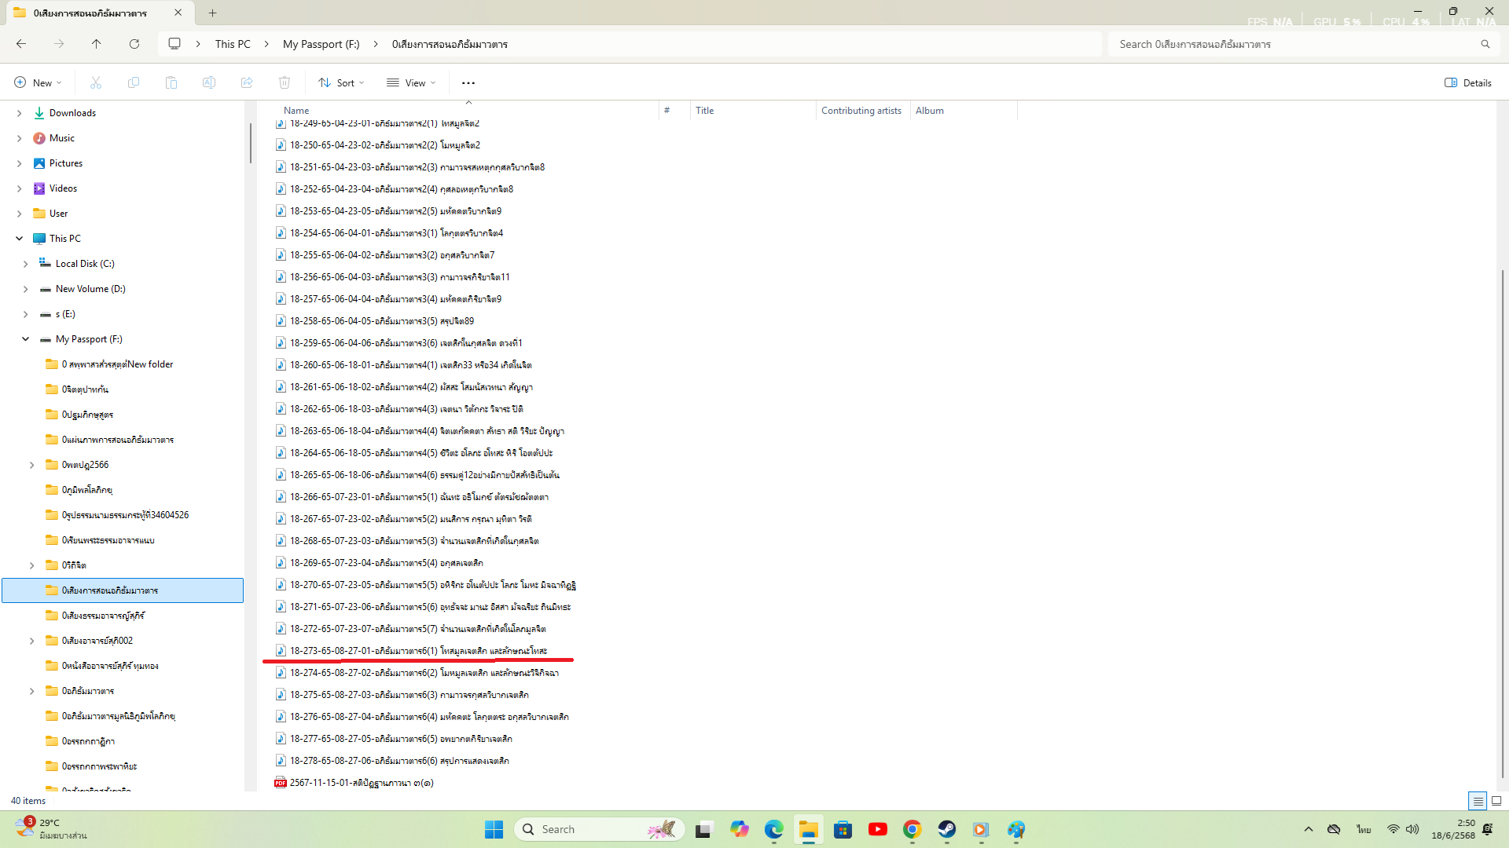Click This PC in address breadcrumb
The height and width of the screenshot is (848, 1509).
pos(233,44)
